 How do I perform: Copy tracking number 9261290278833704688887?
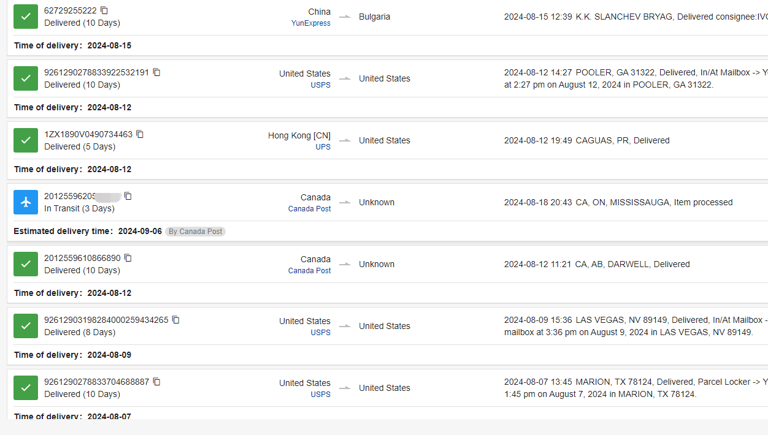tap(156, 382)
